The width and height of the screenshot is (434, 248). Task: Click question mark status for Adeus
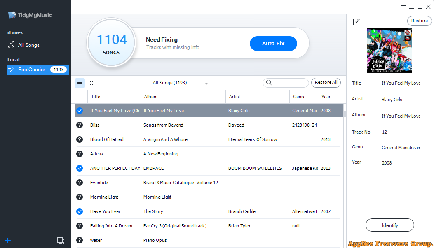point(80,154)
